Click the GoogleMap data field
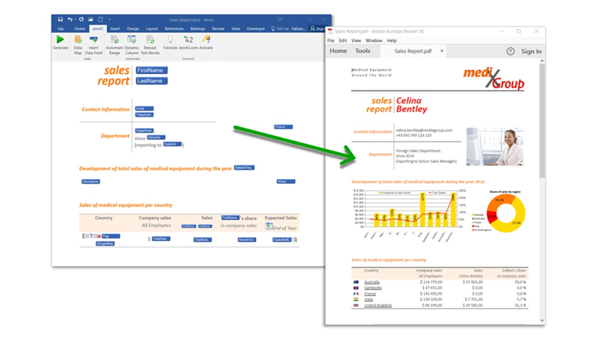This screenshot has height=340, width=597. point(105,244)
